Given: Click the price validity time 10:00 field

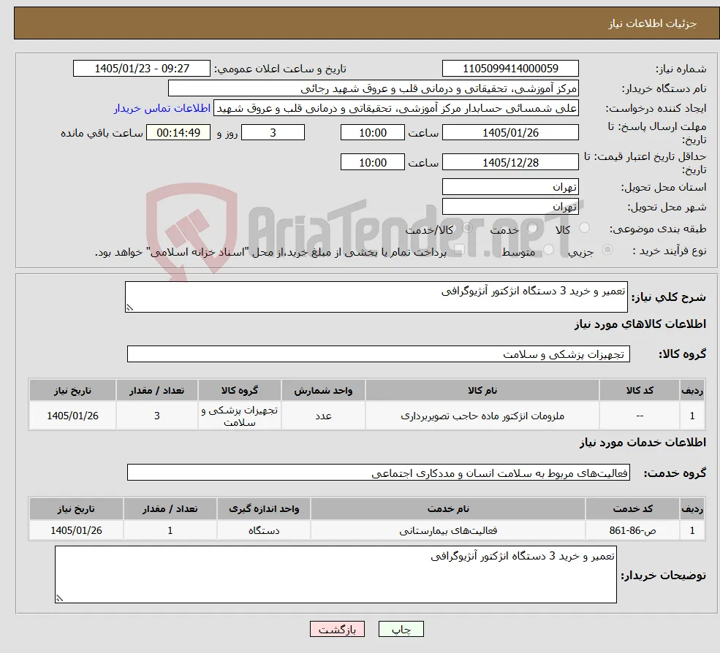Looking at the screenshot, I should pos(372,162).
